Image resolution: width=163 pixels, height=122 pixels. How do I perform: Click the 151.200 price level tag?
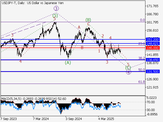[x=153, y=39]
